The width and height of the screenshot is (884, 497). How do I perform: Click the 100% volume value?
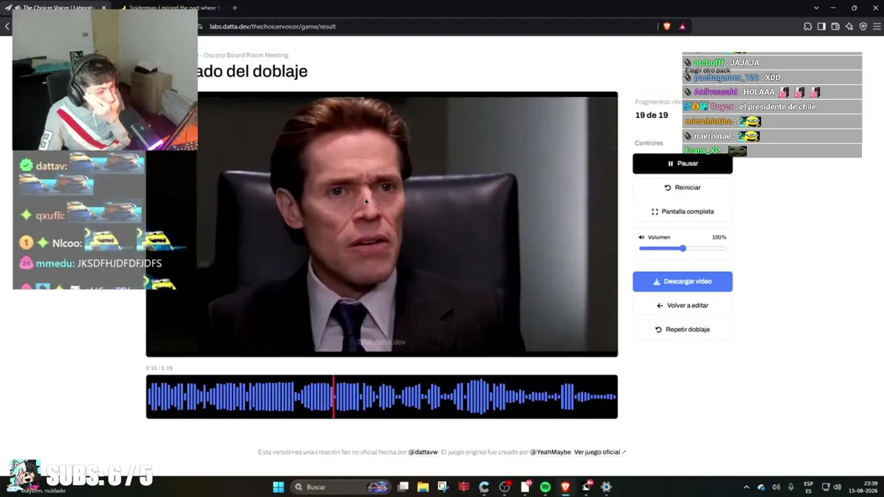(719, 237)
